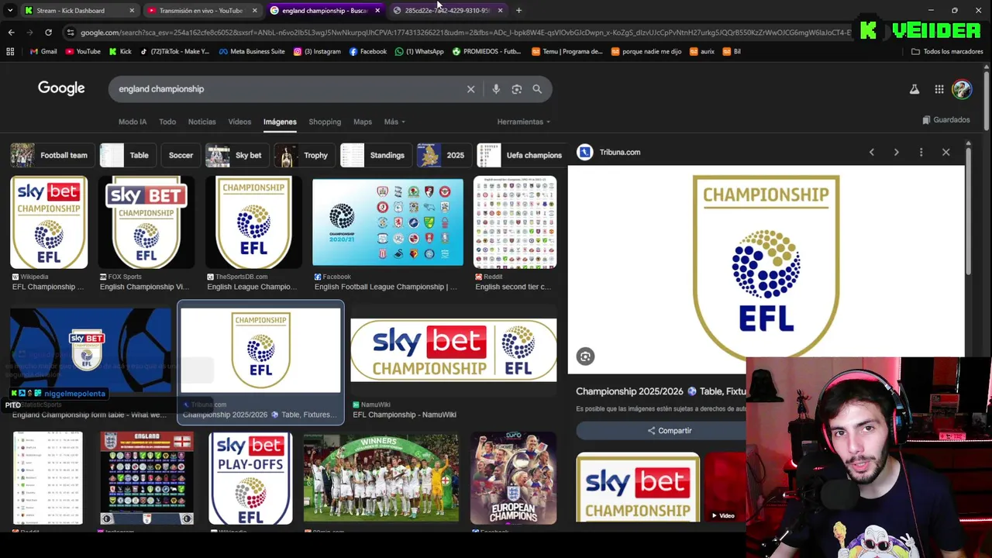The height and width of the screenshot is (558, 992).
Task: Open the WhatsApp bookmark
Action: click(419, 51)
